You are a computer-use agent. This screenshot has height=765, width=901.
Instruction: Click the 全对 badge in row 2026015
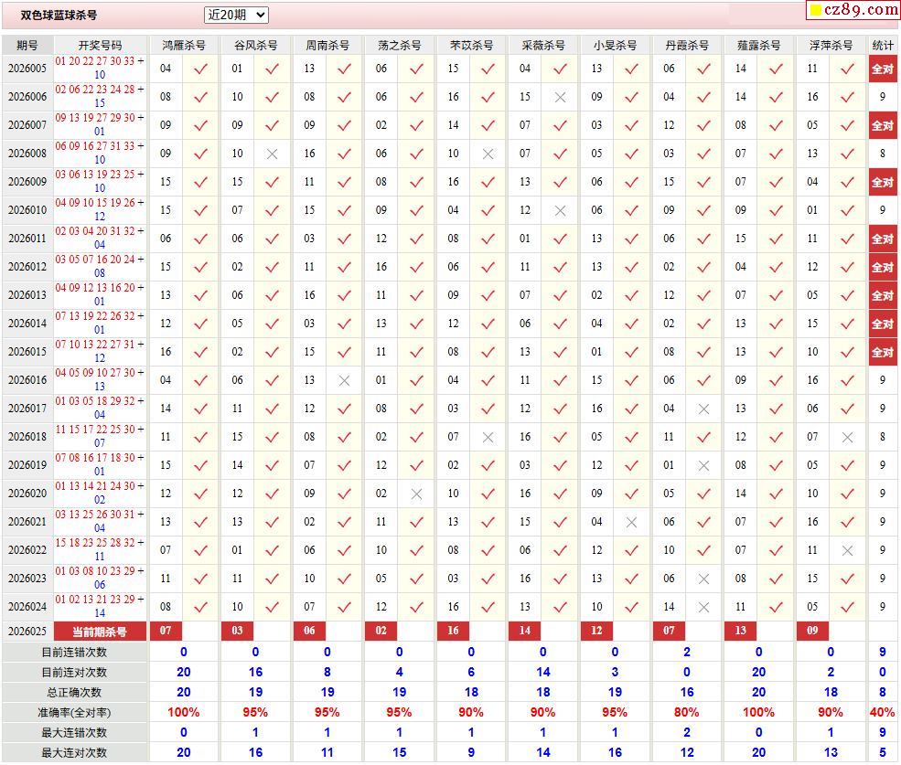pos(882,352)
